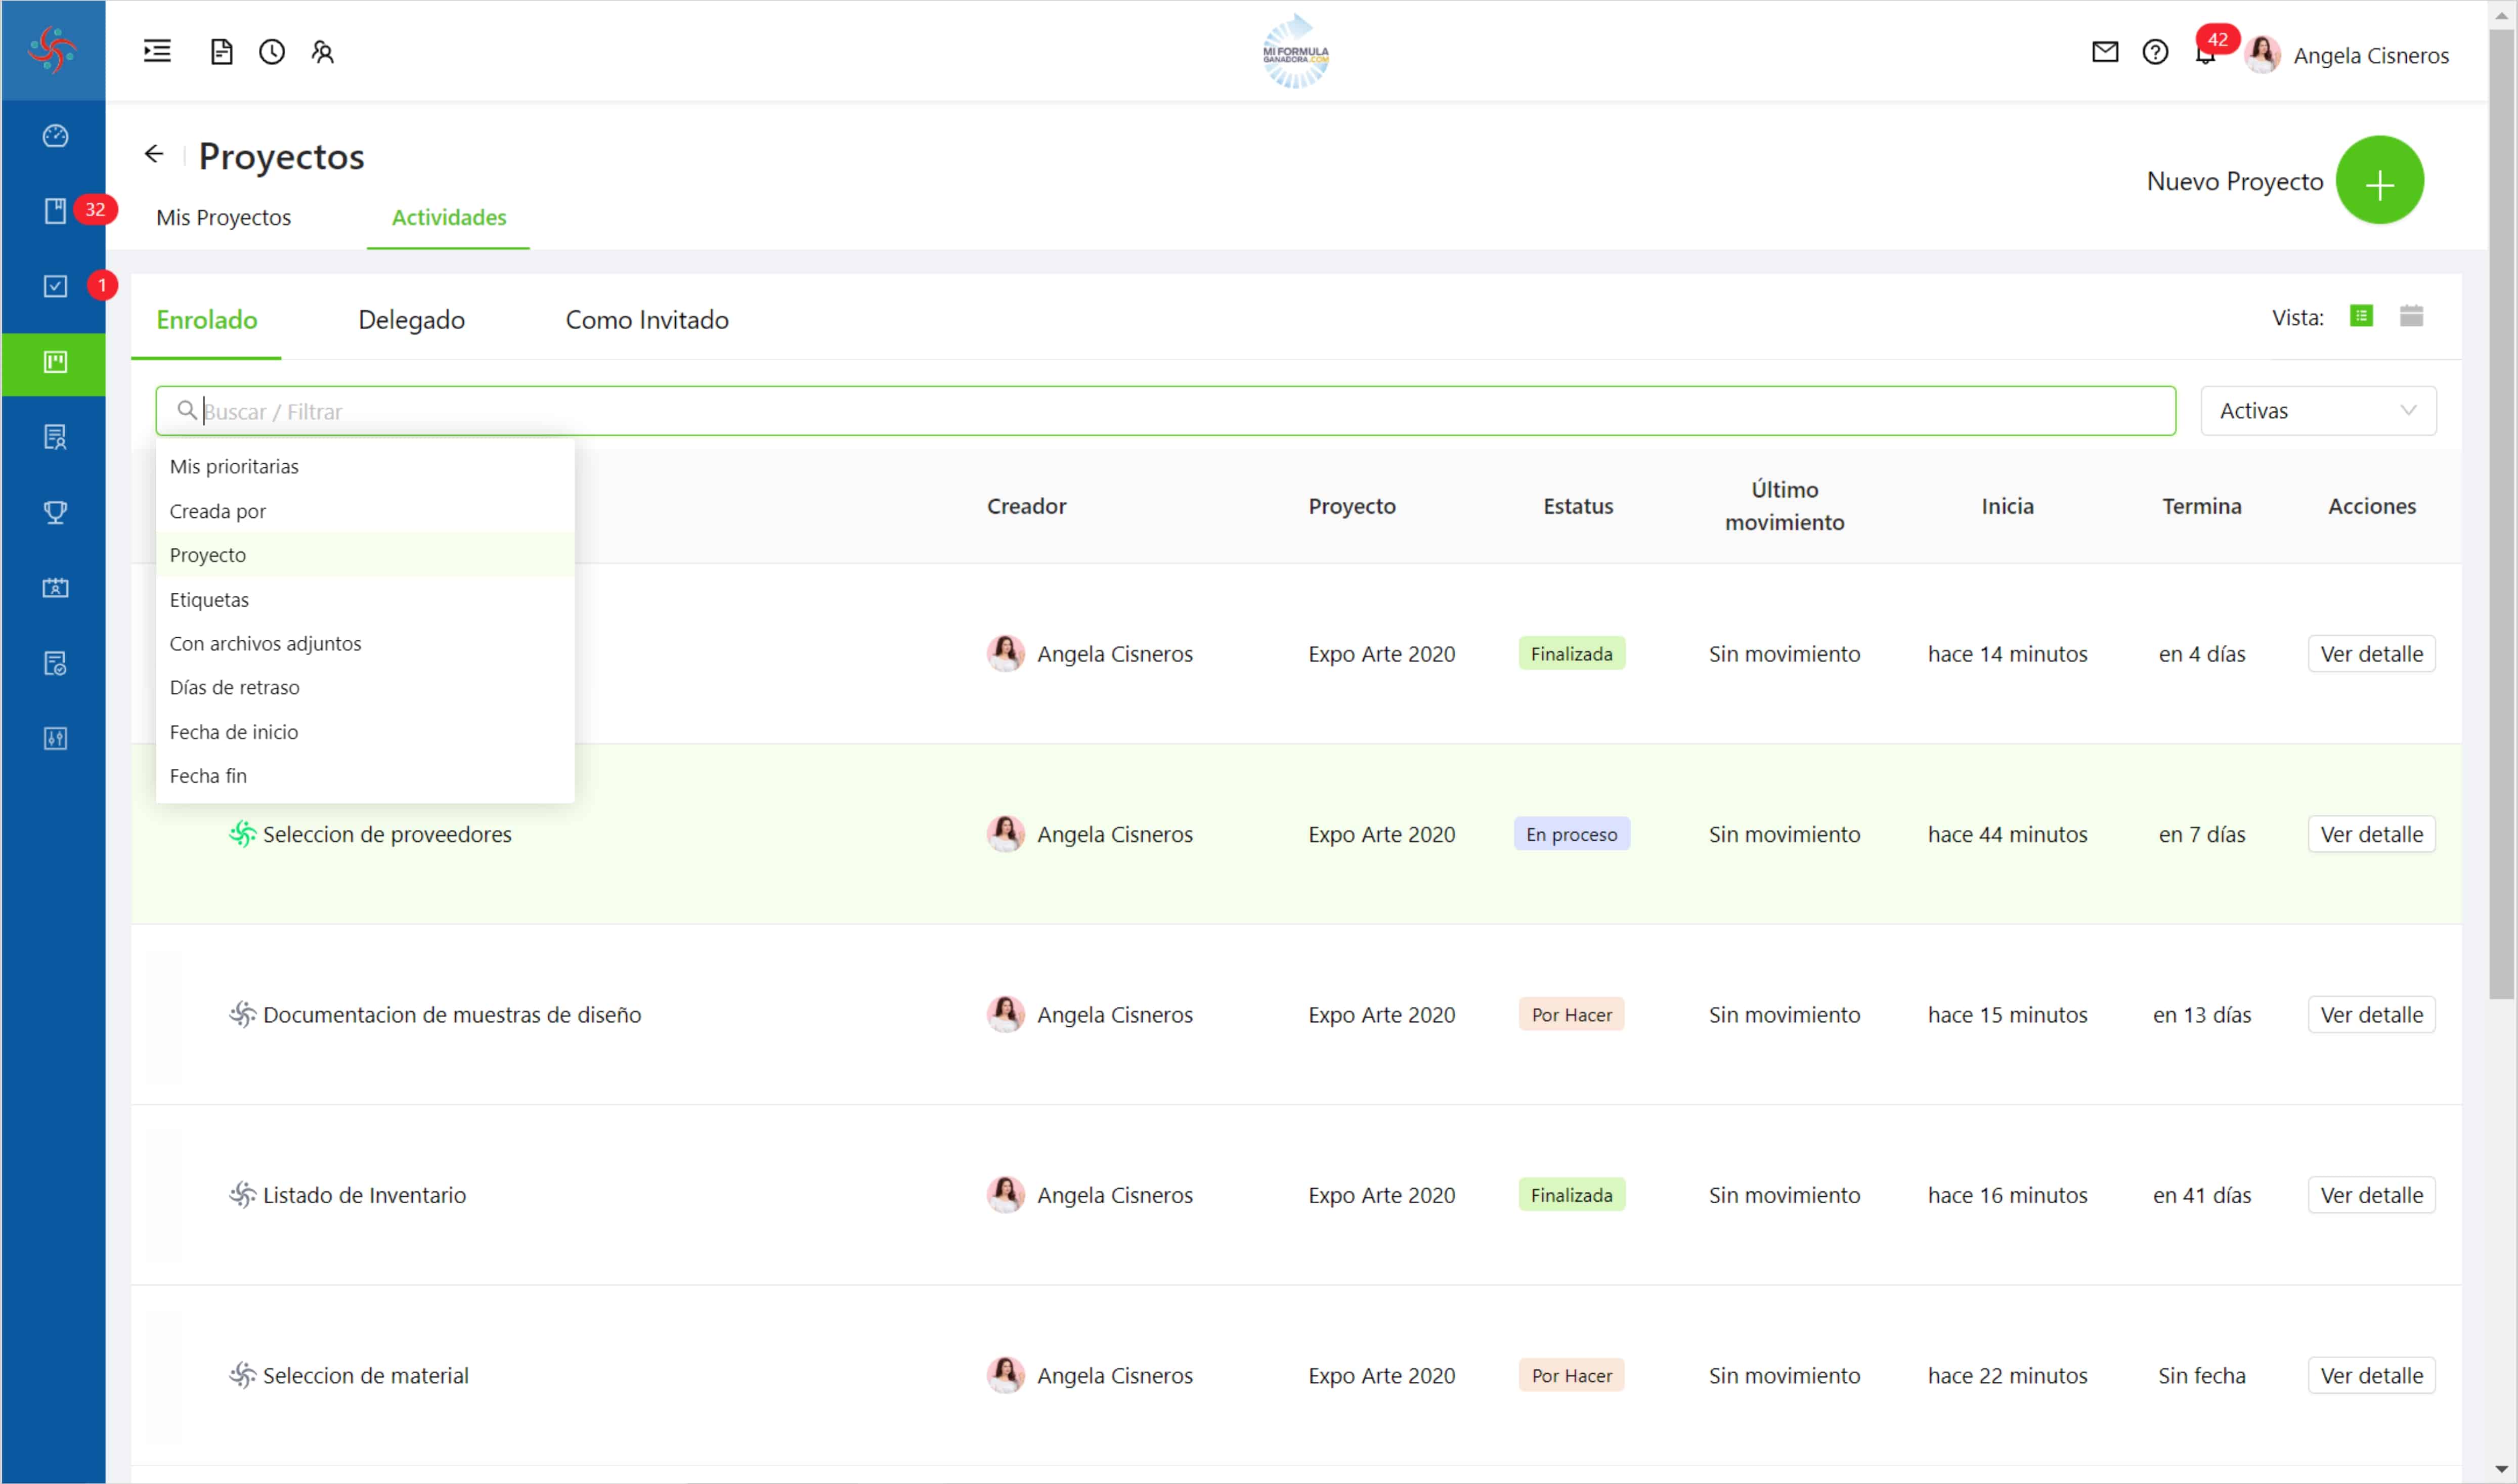Open the Activas status dropdown
This screenshot has width=2518, height=1484.
2318,411
